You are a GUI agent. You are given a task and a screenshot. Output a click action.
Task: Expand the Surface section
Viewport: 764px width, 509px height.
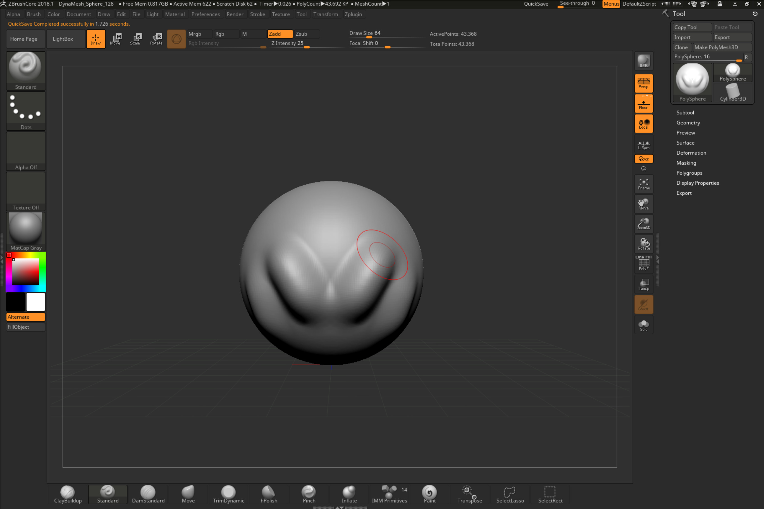685,143
